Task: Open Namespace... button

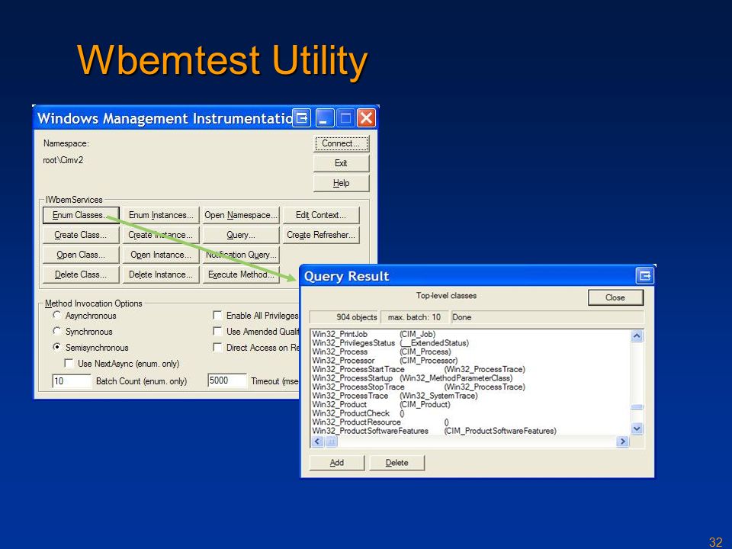Action: coord(241,215)
